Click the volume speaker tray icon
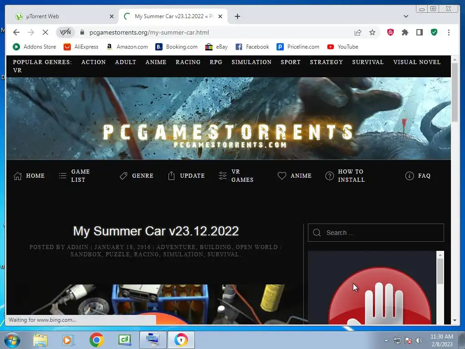 (x=419, y=340)
